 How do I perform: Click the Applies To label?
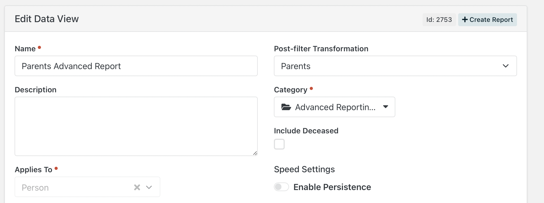[x=33, y=170]
